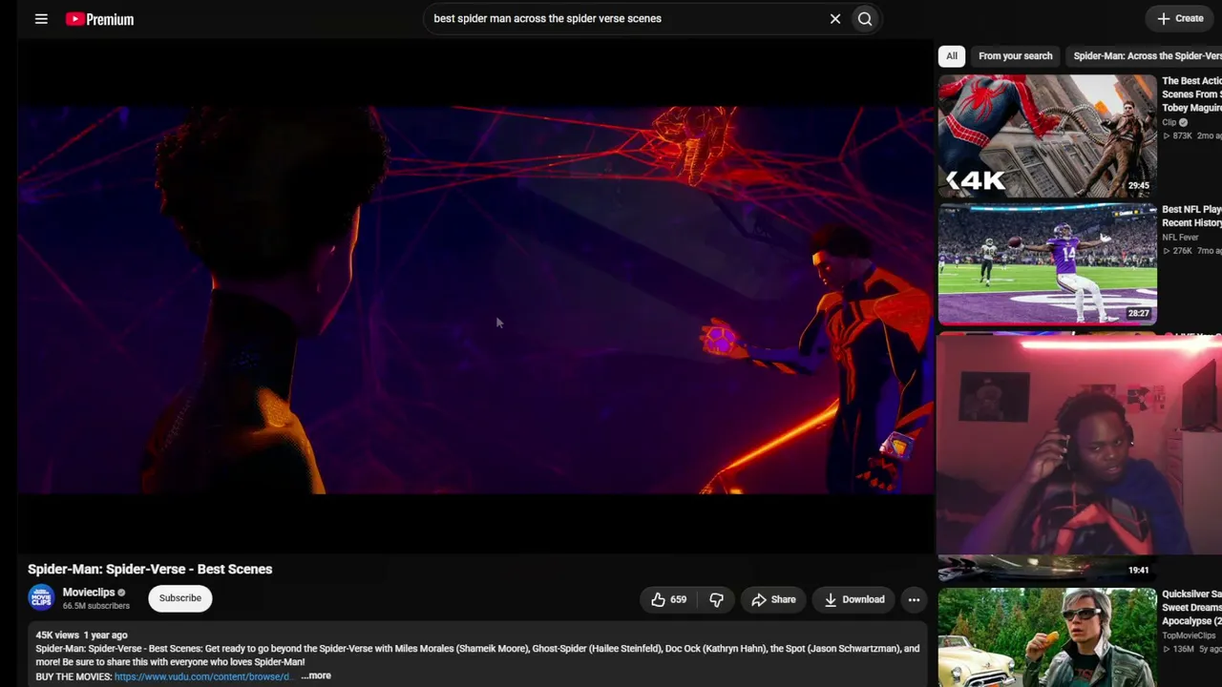The height and width of the screenshot is (687, 1222).
Task: Open the Quicksilver Sweet Dreams video title
Action: point(1191,608)
